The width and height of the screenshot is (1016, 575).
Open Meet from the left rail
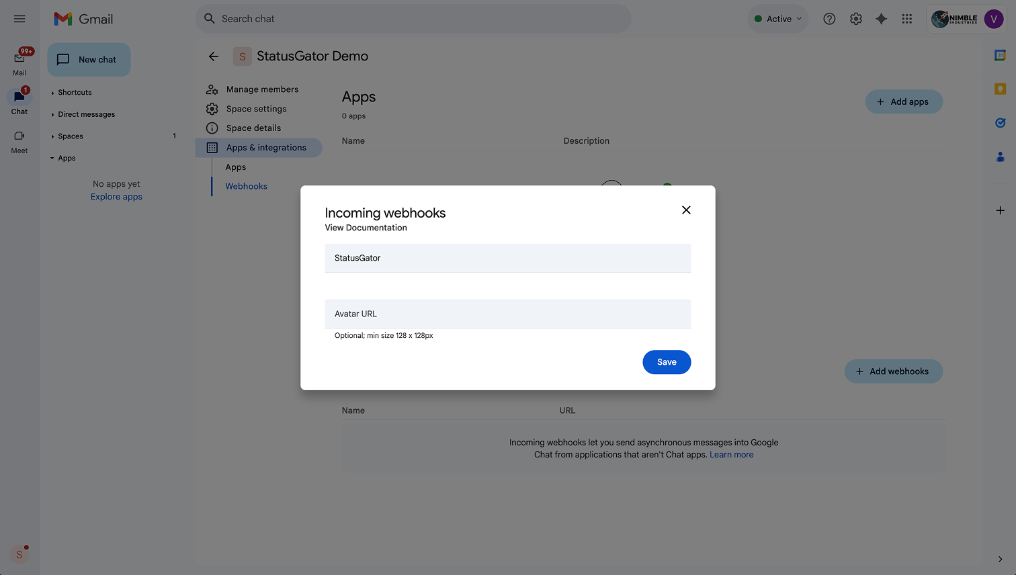click(19, 141)
